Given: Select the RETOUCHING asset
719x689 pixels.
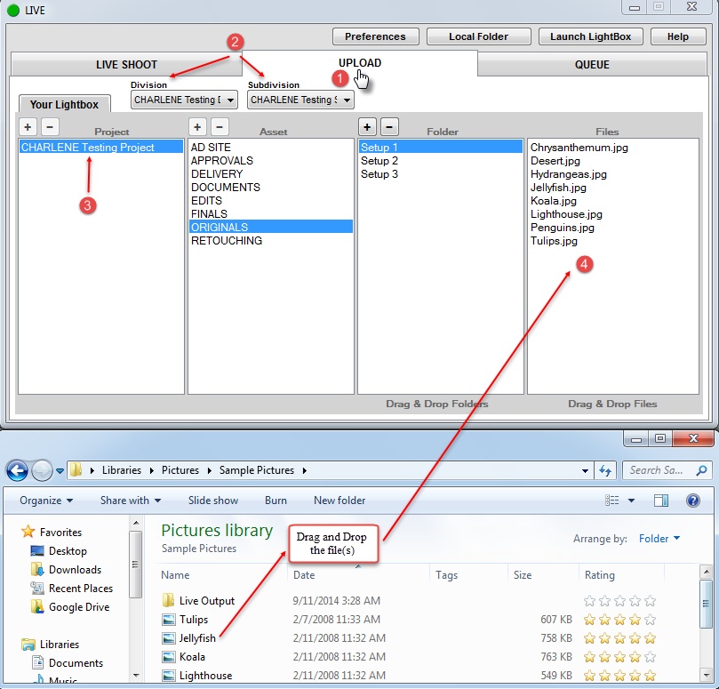Looking at the screenshot, I should point(227,241).
